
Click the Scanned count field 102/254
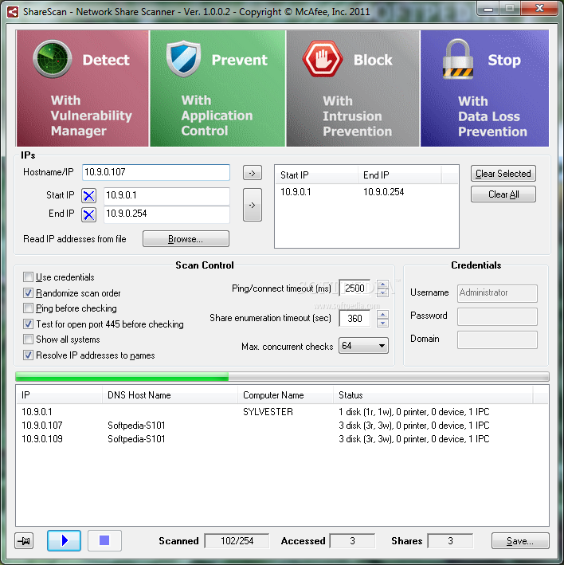237,541
